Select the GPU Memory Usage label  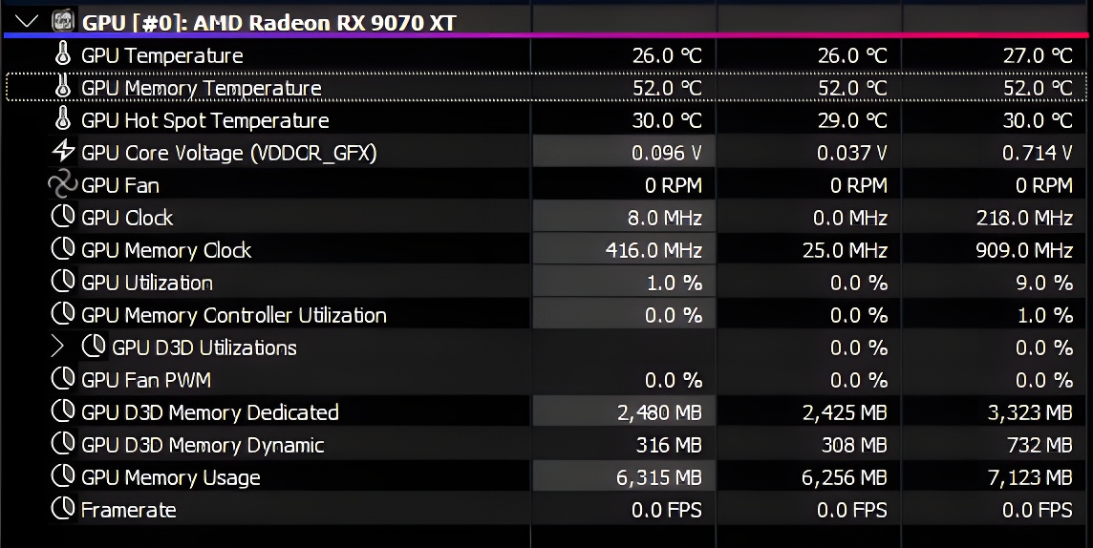click(x=171, y=477)
